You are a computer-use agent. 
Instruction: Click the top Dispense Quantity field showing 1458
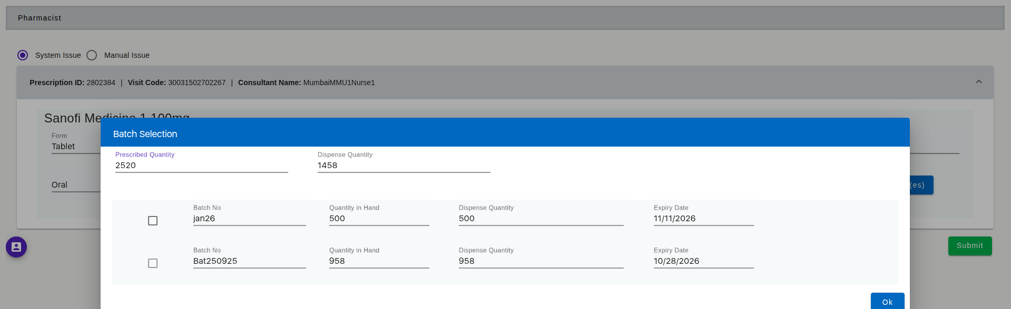point(404,166)
